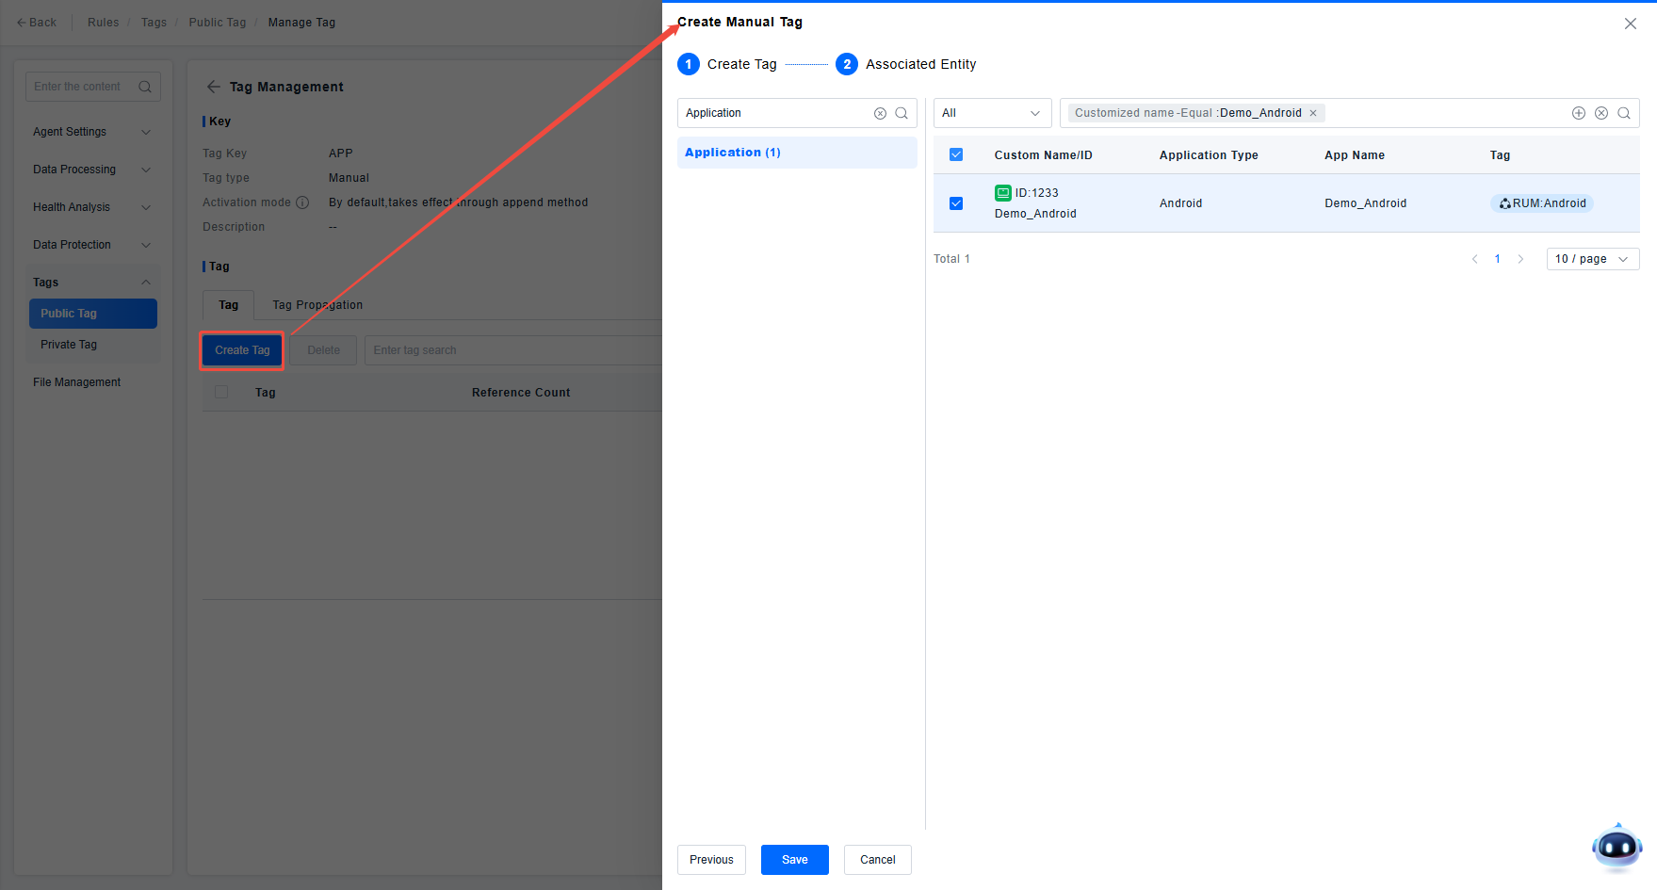Click the chatbot robot assistant icon
This screenshot has width=1657, height=890.
pyautogui.click(x=1616, y=848)
